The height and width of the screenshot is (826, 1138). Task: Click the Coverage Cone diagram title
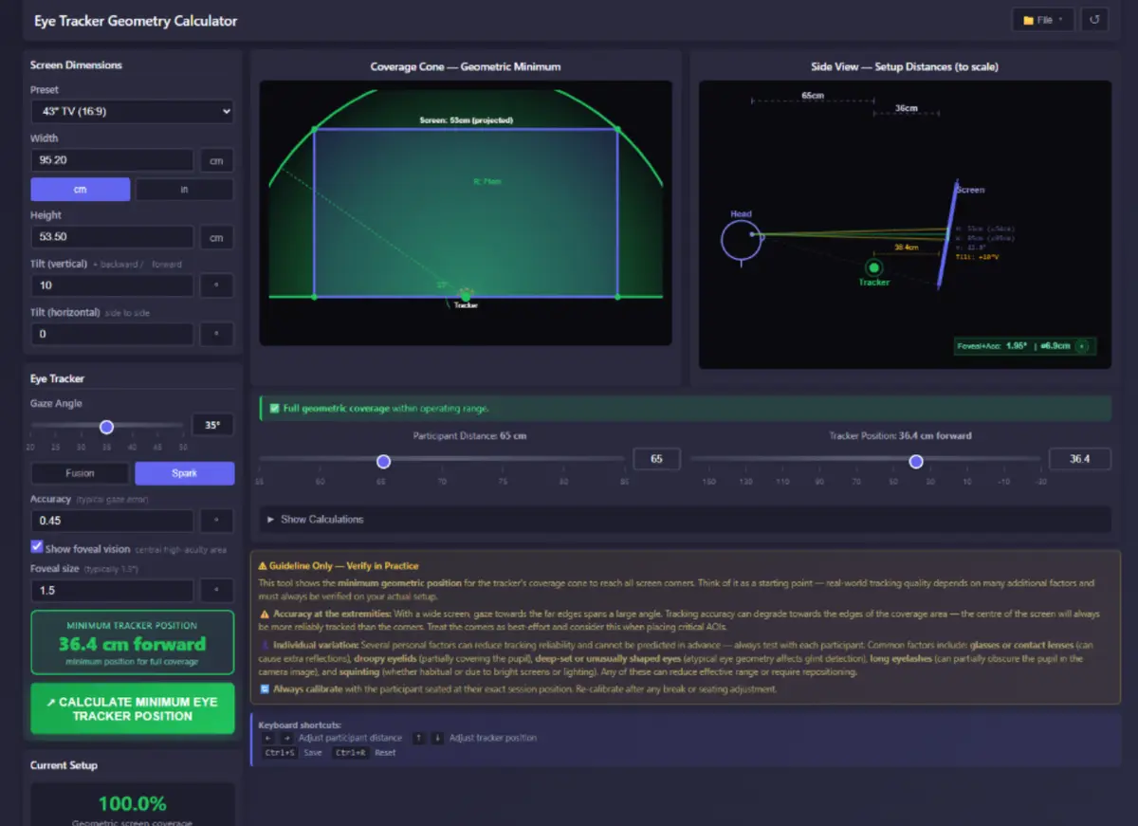click(x=465, y=67)
